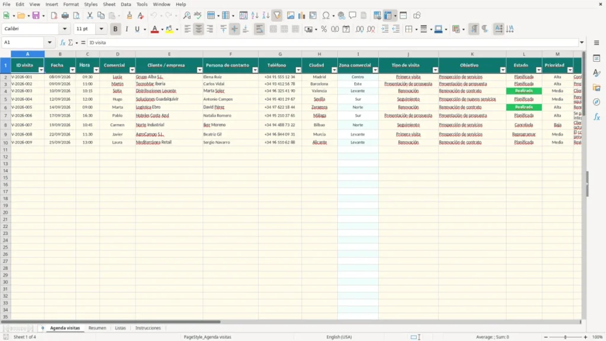Viewport: 606px width, 341px height.
Task: Open the Font Size dropdown arrow
Action: pyautogui.click(x=101, y=29)
